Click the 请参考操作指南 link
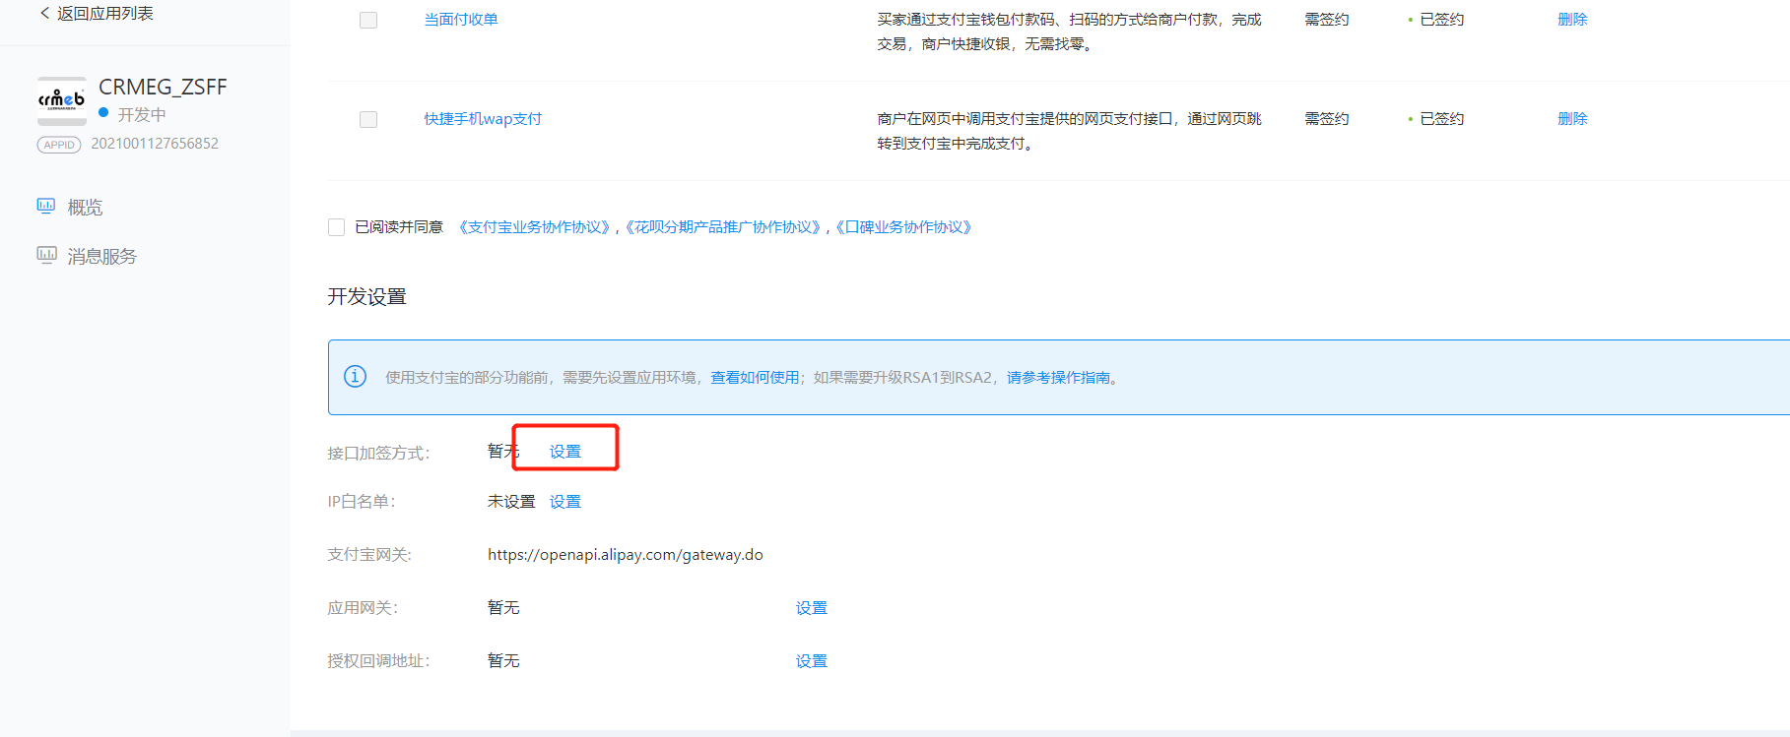 tap(1058, 378)
